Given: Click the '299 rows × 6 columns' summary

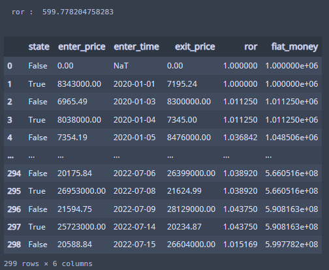Looking at the screenshot, I should tap(48, 263).
